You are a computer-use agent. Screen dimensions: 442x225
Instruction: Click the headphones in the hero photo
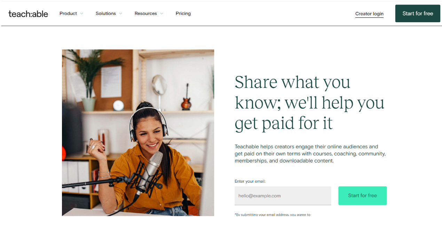pos(148,122)
